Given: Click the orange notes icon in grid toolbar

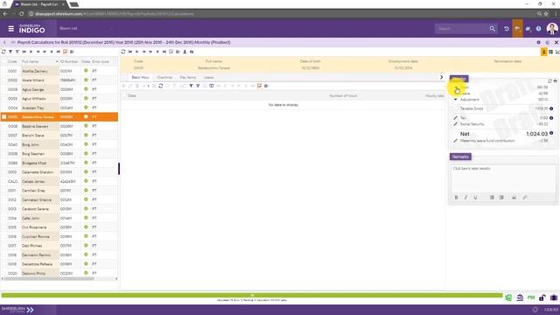Looking at the screenshot, I should coord(259,86).
